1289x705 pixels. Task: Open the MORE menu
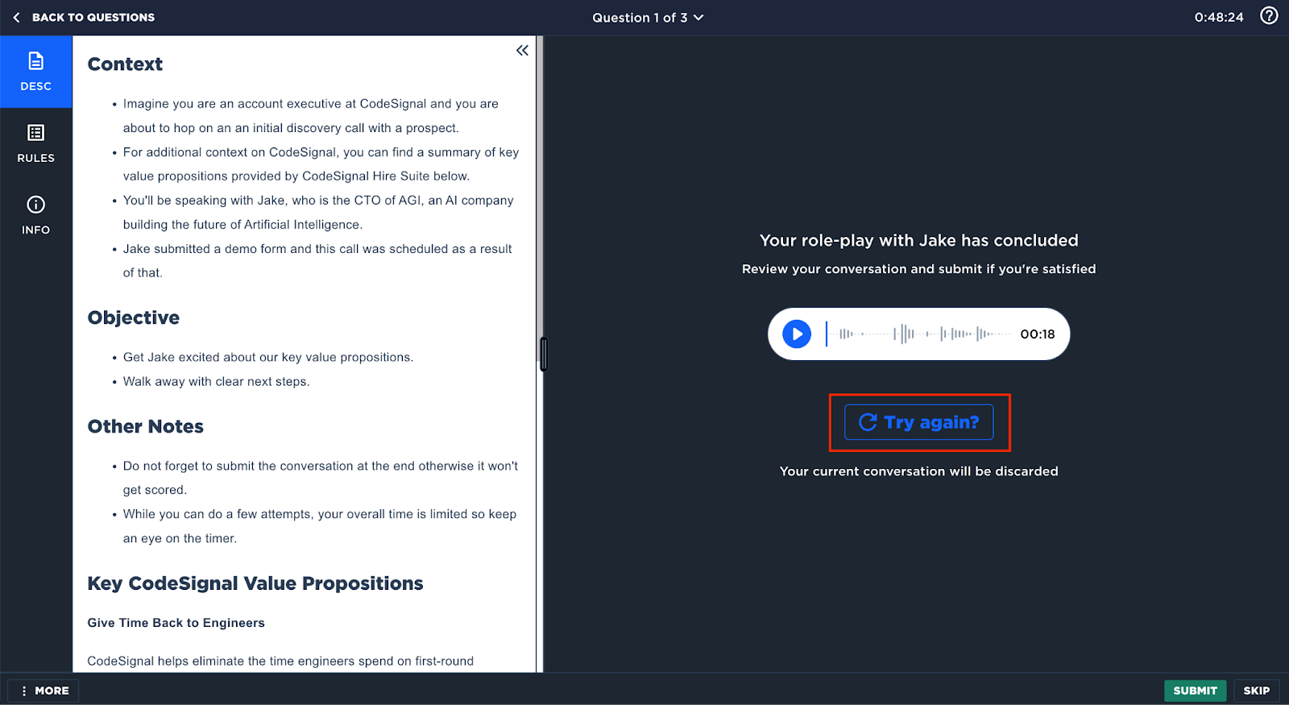(44, 690)
